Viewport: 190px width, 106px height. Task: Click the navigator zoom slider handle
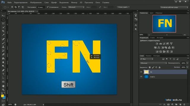tap(167, 35)
